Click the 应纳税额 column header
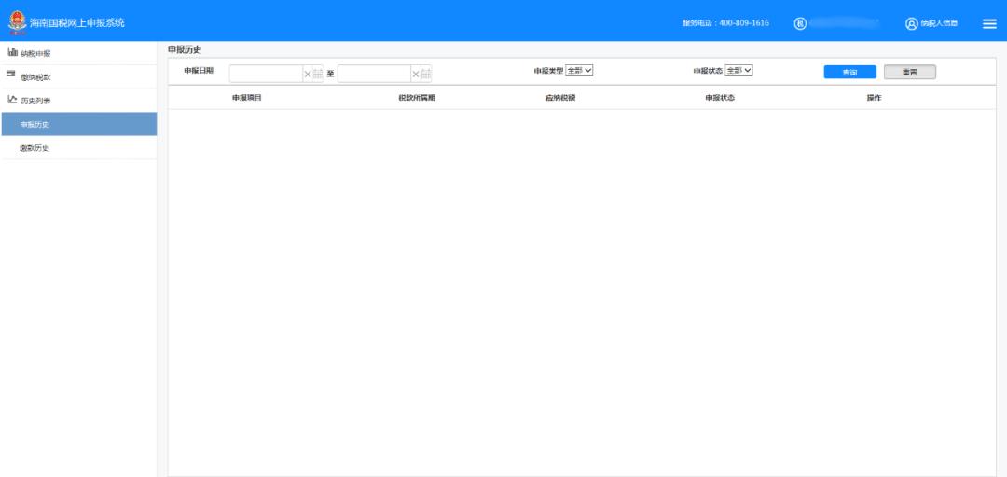The width and height of the screenshot is (1007, 477). [x=560, y=98]
